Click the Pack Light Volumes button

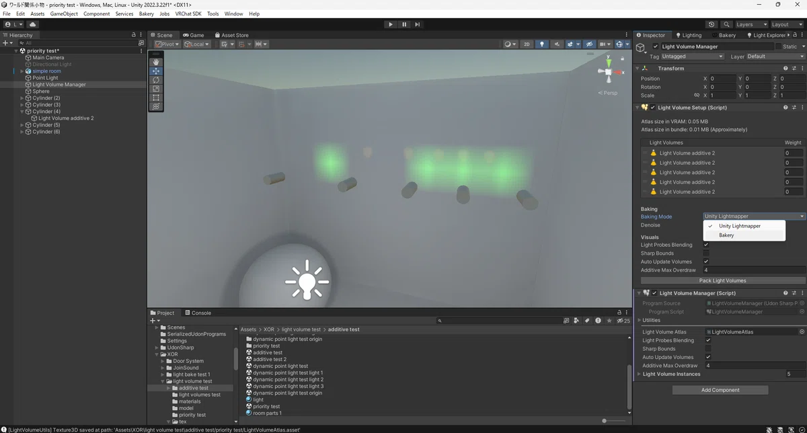(723, 280)
